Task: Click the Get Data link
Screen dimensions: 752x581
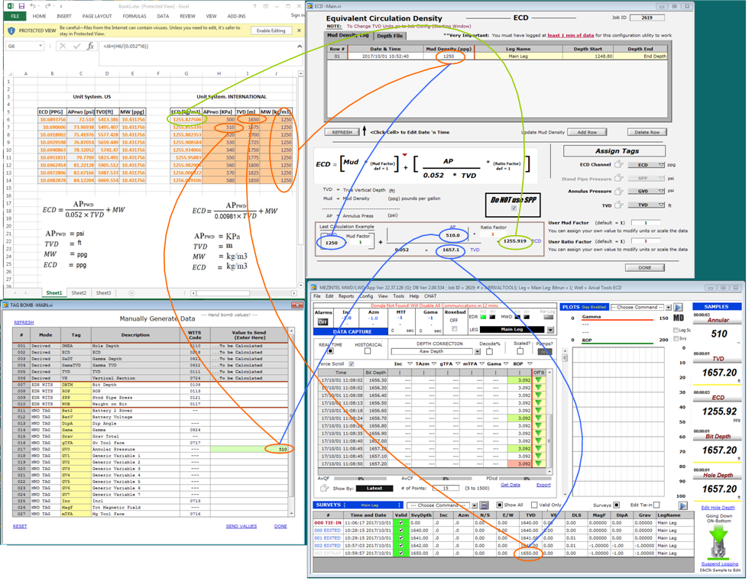Action: pyautogui.click(x=511, y=485)
